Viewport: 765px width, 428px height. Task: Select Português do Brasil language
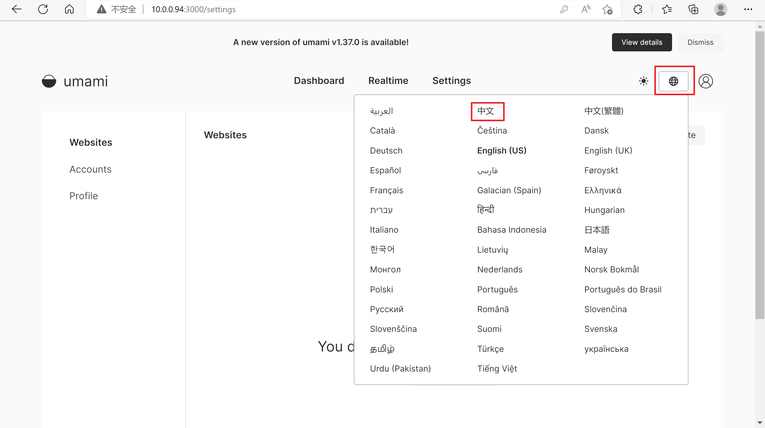coord(623,289)
